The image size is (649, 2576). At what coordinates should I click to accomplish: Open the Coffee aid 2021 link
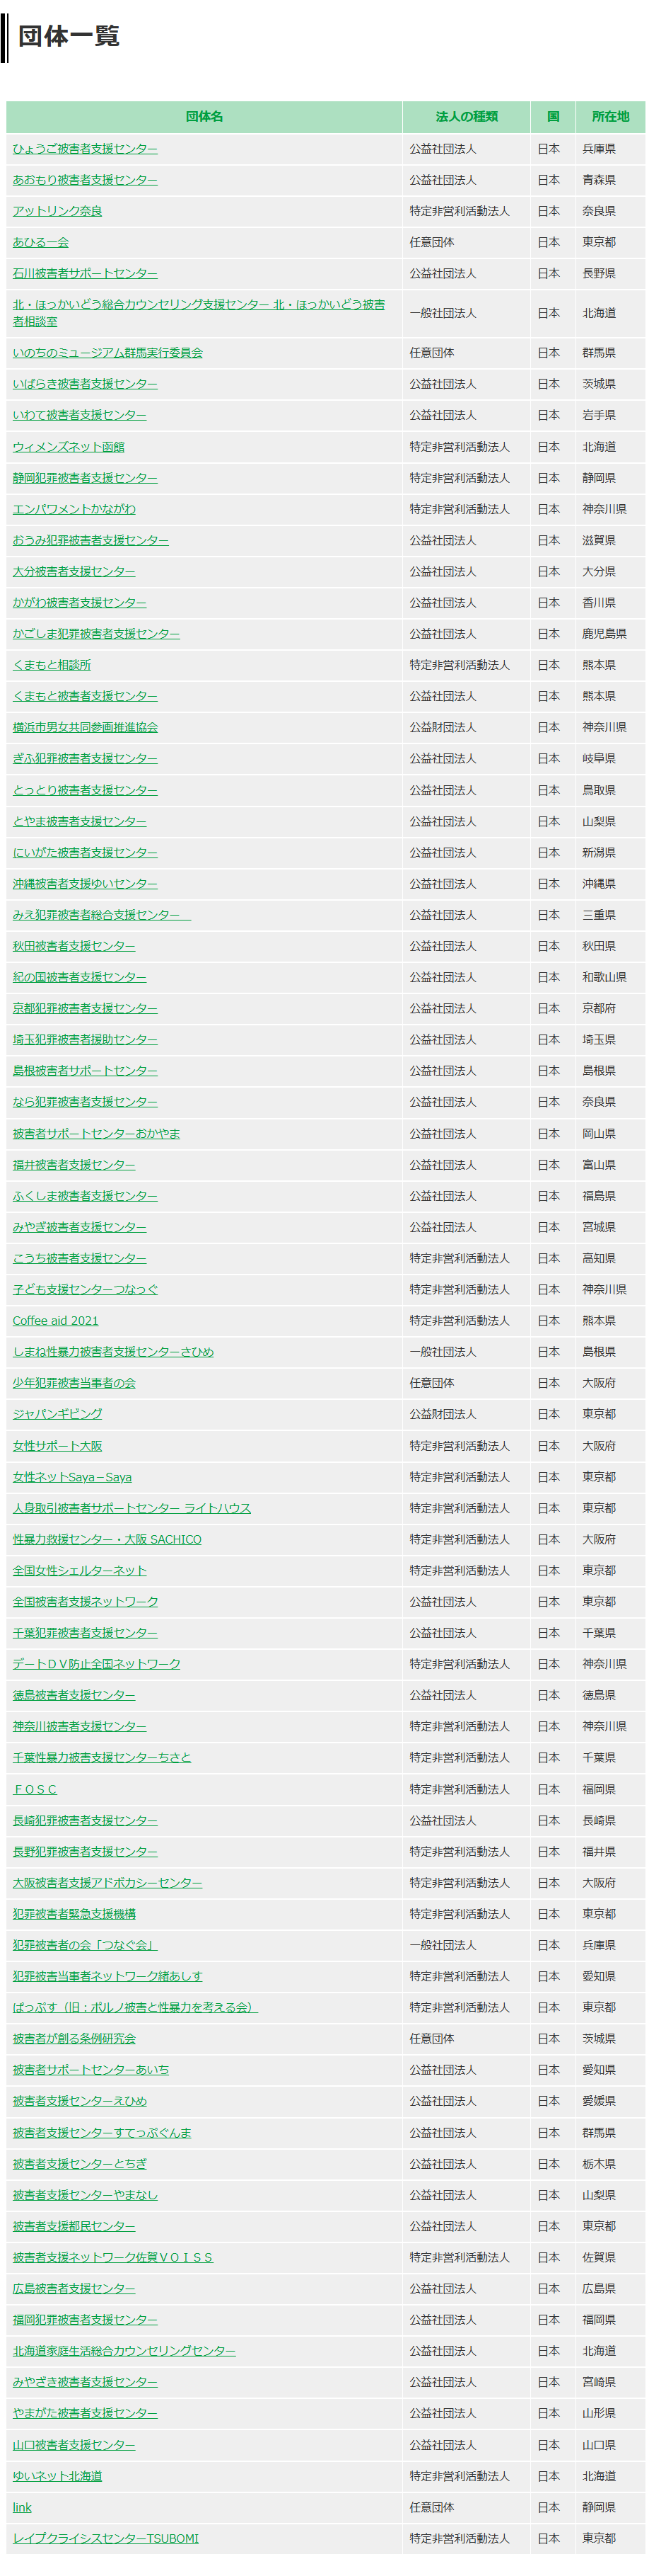pos(56,1320)
